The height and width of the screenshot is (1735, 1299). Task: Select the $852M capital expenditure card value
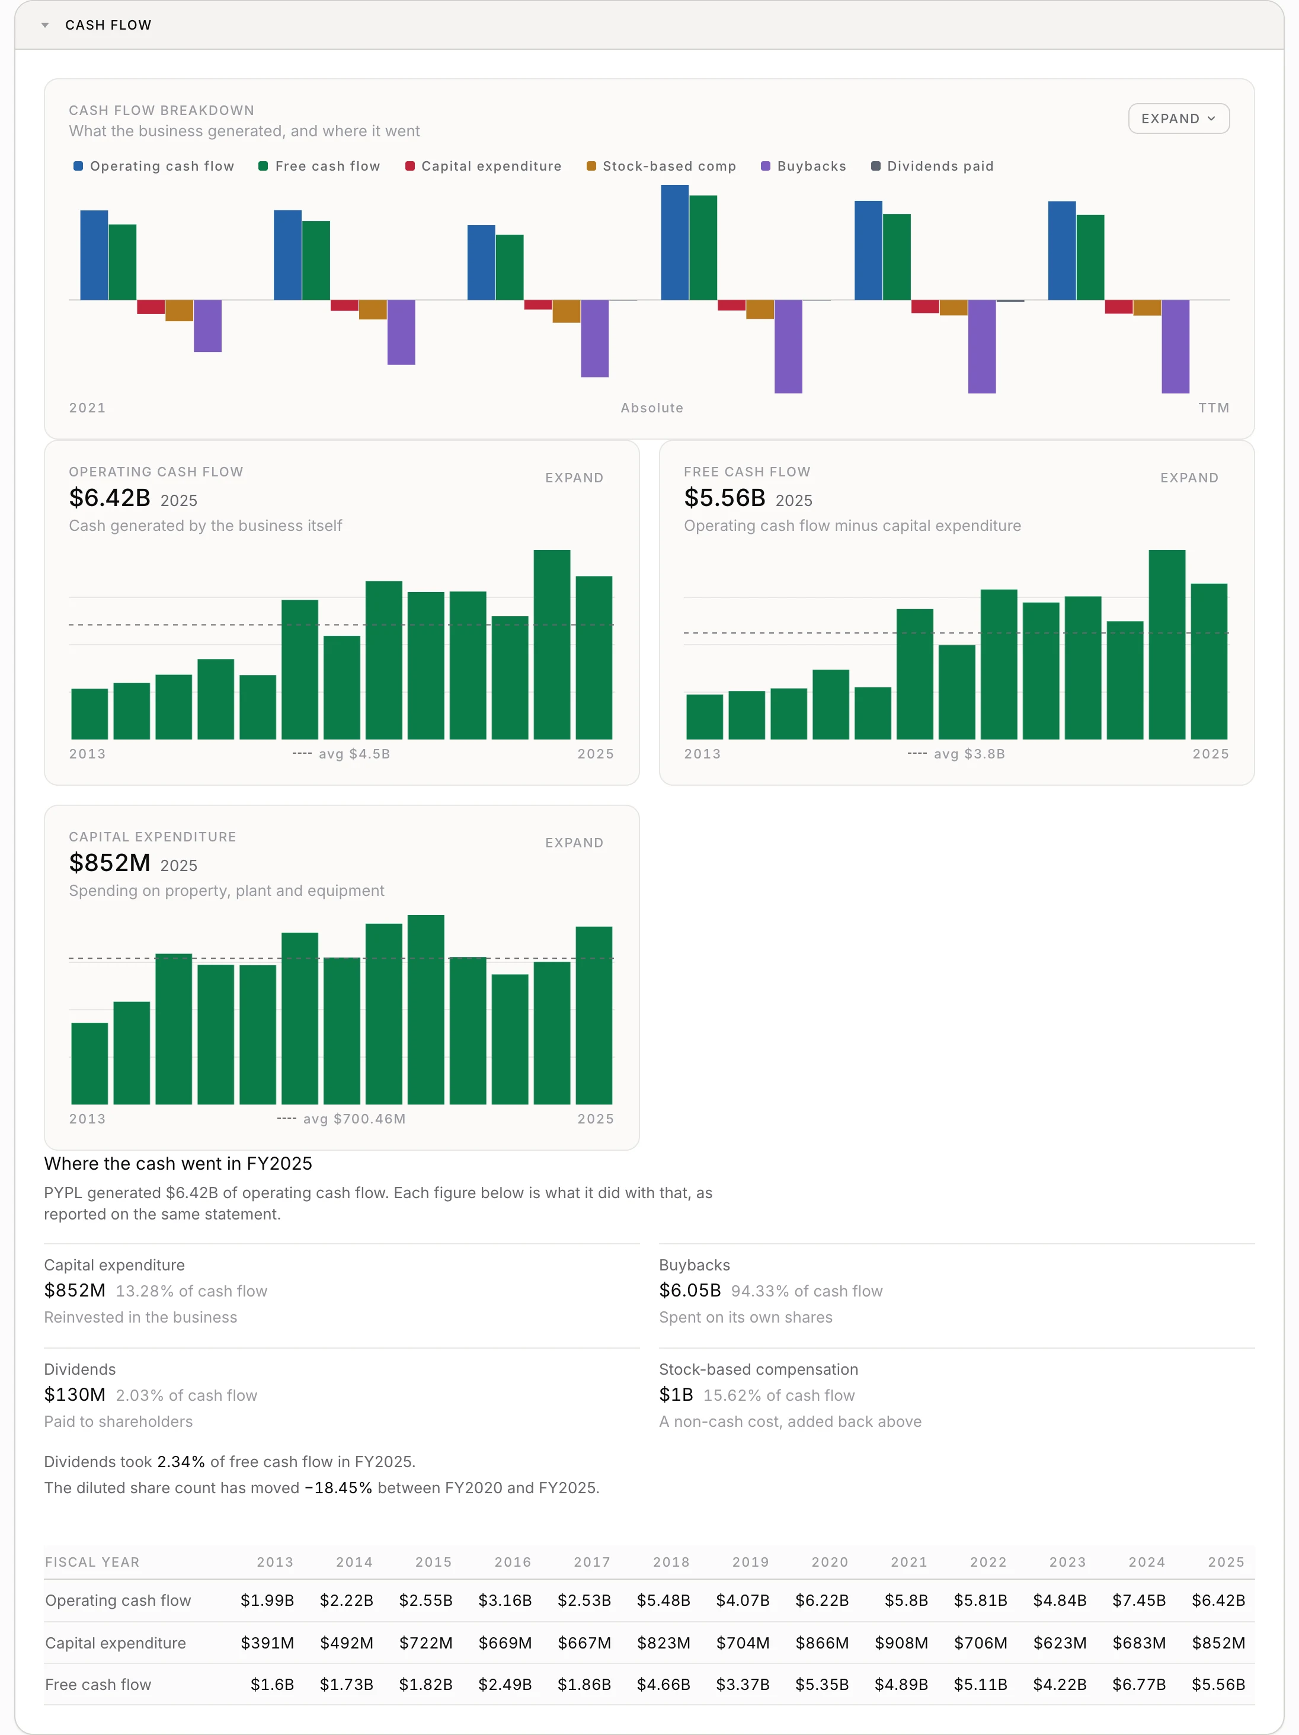point(110,863)
